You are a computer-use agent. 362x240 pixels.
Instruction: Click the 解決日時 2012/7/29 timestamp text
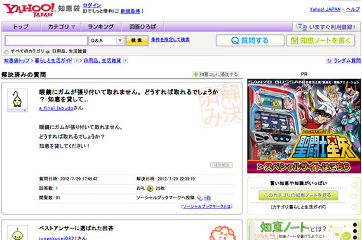[166, 179]
